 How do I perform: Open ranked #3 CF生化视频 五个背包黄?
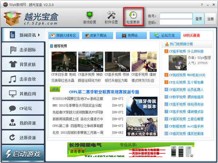click(186, 83)
